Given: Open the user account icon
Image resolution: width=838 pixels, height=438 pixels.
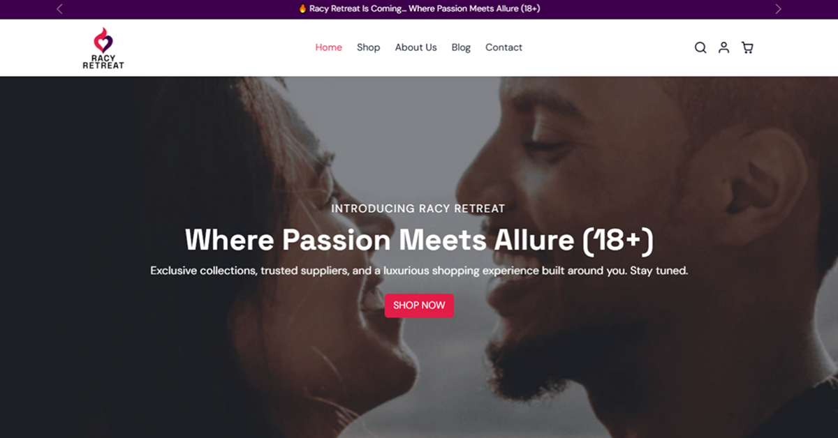Looking at the screenshot, I should pyautogui.click(x=724, y=47).
